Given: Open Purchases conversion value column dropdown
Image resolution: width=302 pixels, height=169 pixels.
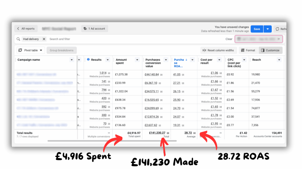Looking at the screenshot, I should pyautogui.click(x=166, y=60).
